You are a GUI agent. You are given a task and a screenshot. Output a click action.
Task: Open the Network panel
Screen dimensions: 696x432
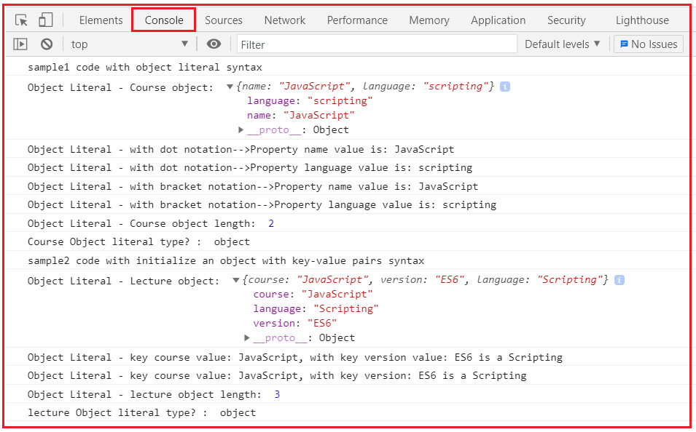click(x=284, y=20)
